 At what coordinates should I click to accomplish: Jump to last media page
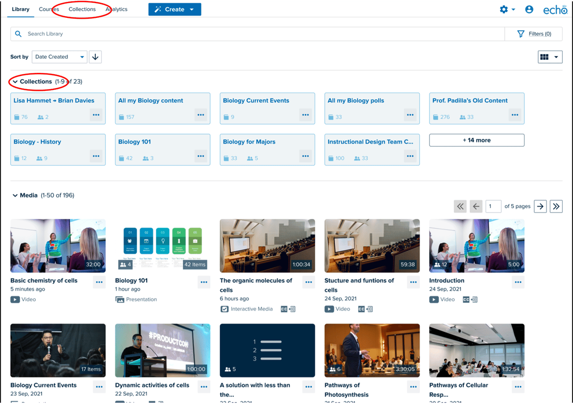556,206
